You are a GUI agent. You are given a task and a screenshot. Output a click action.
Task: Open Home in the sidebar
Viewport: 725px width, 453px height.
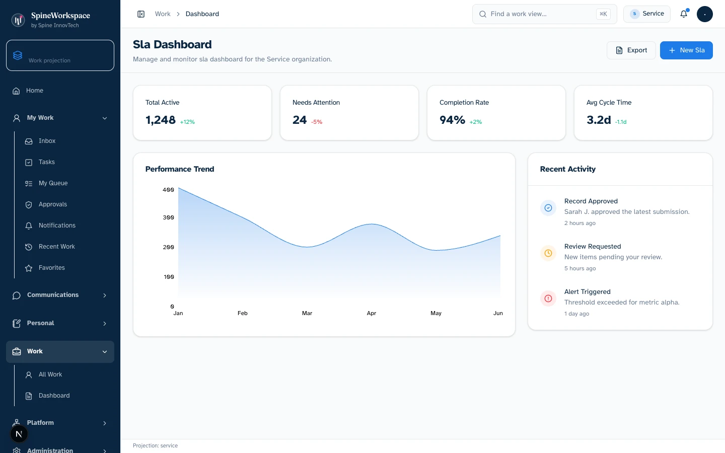click(60, 91)
